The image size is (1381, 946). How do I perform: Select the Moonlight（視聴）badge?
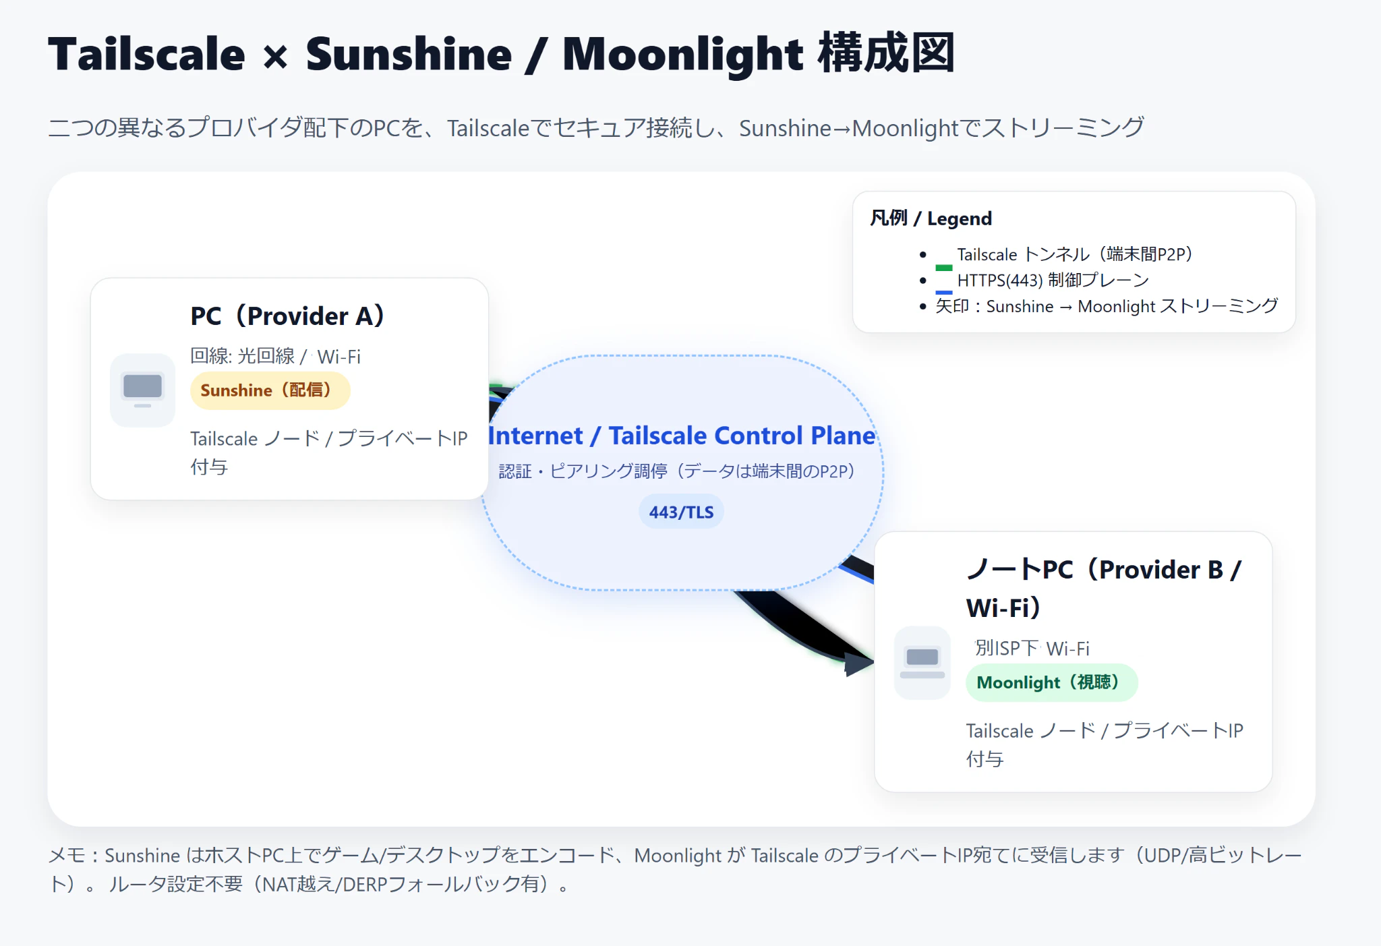[x=1051, y=682]
